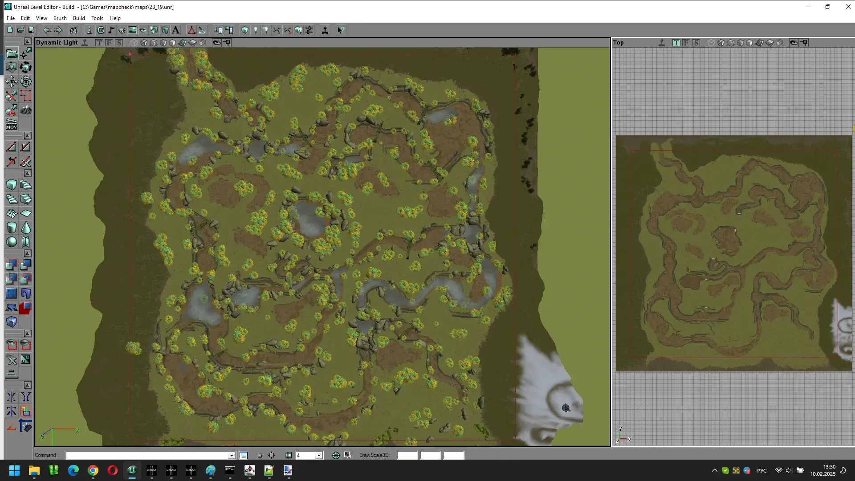Collapse the CSG operations group arrow
Screen dimensions: 855x481
pos(28,253)
